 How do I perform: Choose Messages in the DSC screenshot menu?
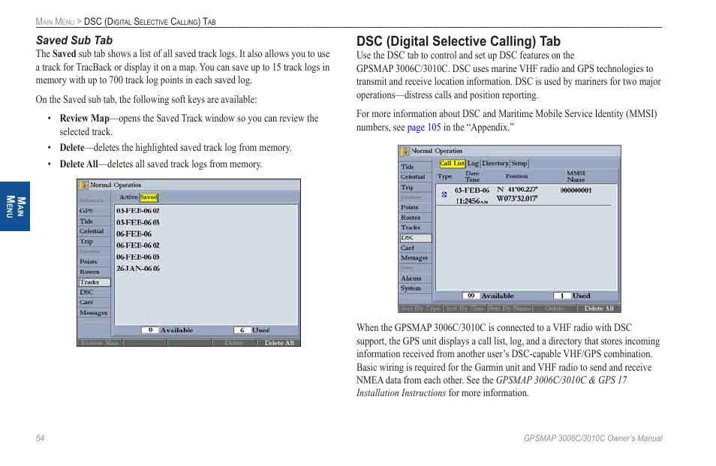point(414,258)
